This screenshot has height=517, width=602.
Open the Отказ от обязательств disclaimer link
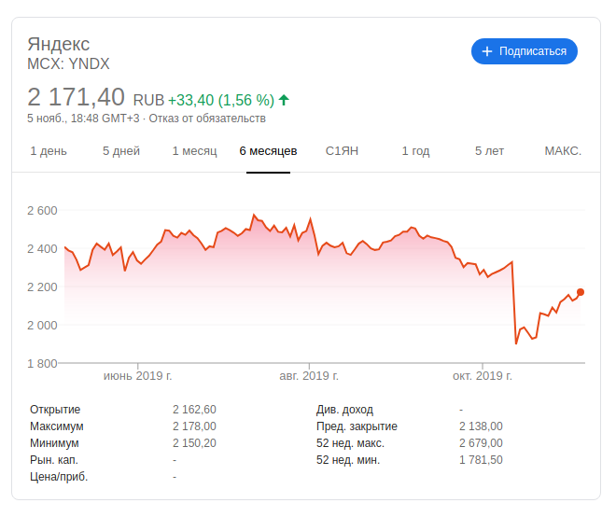click(x=207, y=119)
